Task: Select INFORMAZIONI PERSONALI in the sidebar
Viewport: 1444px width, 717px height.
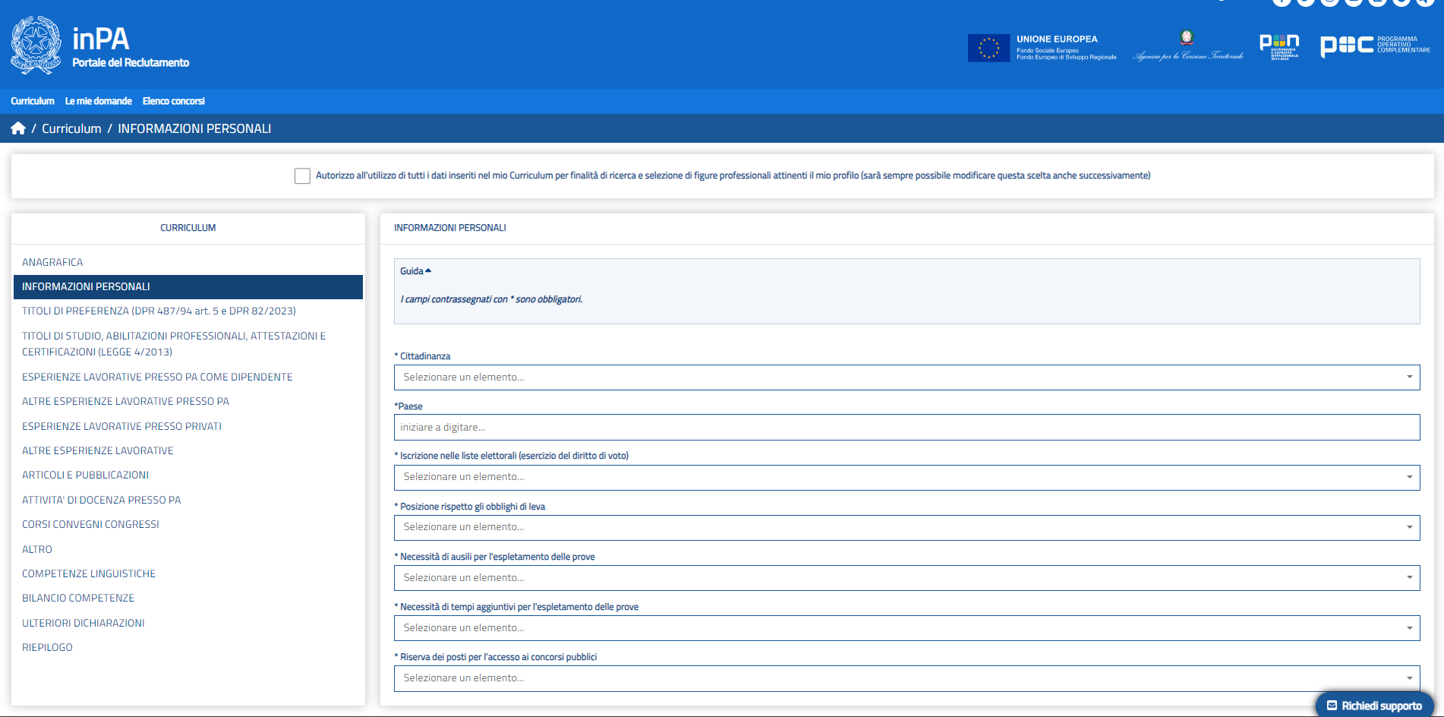Action: point(188,286)
